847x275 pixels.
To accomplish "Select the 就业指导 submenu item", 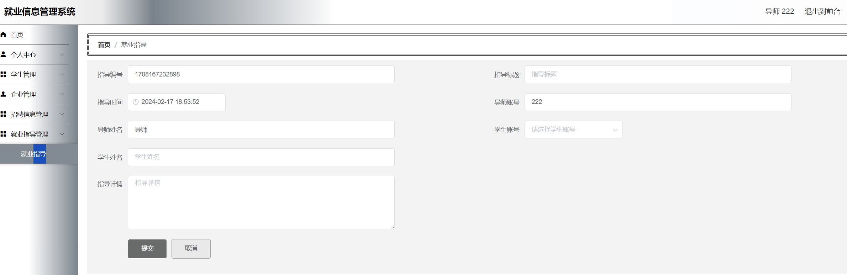I will click(x=39, y=154).
